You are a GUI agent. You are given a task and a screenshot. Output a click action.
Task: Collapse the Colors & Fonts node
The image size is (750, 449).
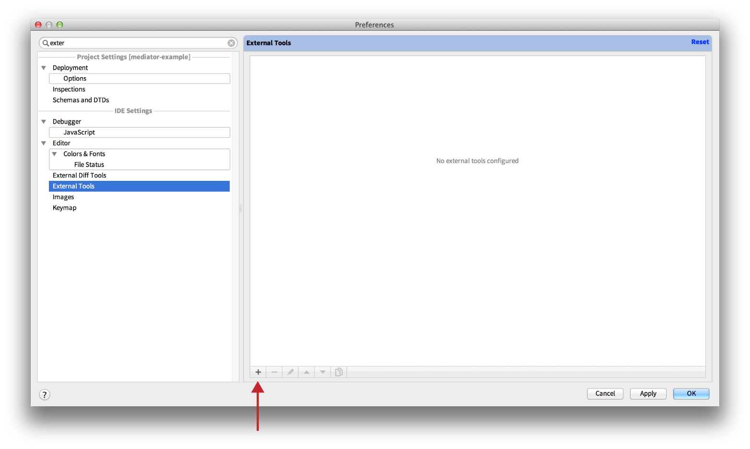(x=55, y=154)
